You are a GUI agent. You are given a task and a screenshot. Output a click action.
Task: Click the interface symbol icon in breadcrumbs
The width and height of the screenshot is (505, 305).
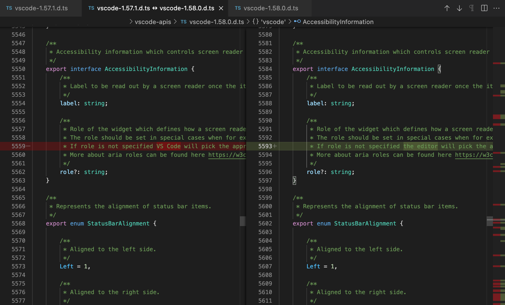(x=297, y=22)
